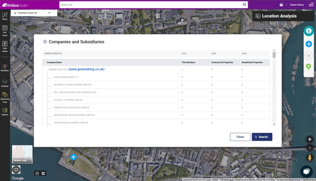
Task: Select ASHES INVESTMENT LP row
Action: point(156,77)
